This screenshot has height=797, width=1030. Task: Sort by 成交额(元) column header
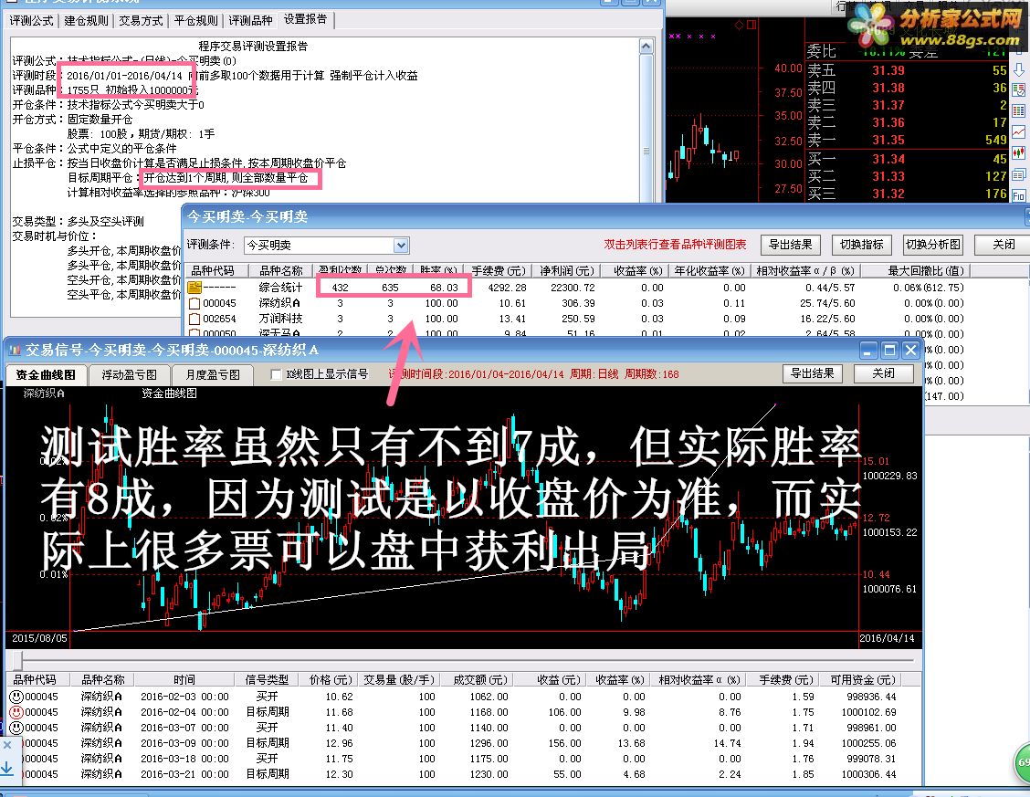click(x=479, y=679)
